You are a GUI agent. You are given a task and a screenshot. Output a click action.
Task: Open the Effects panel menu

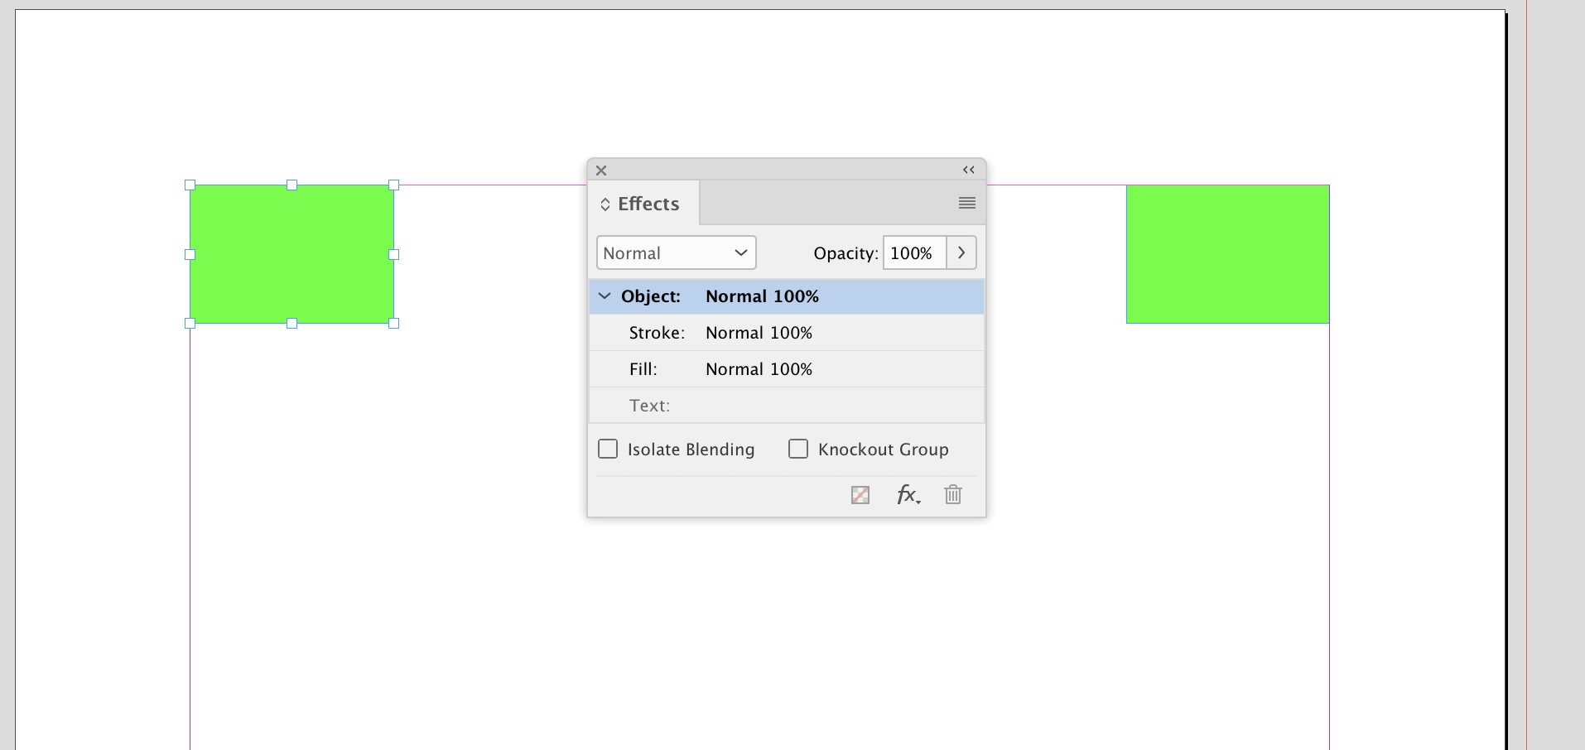[x=966, y=202]
